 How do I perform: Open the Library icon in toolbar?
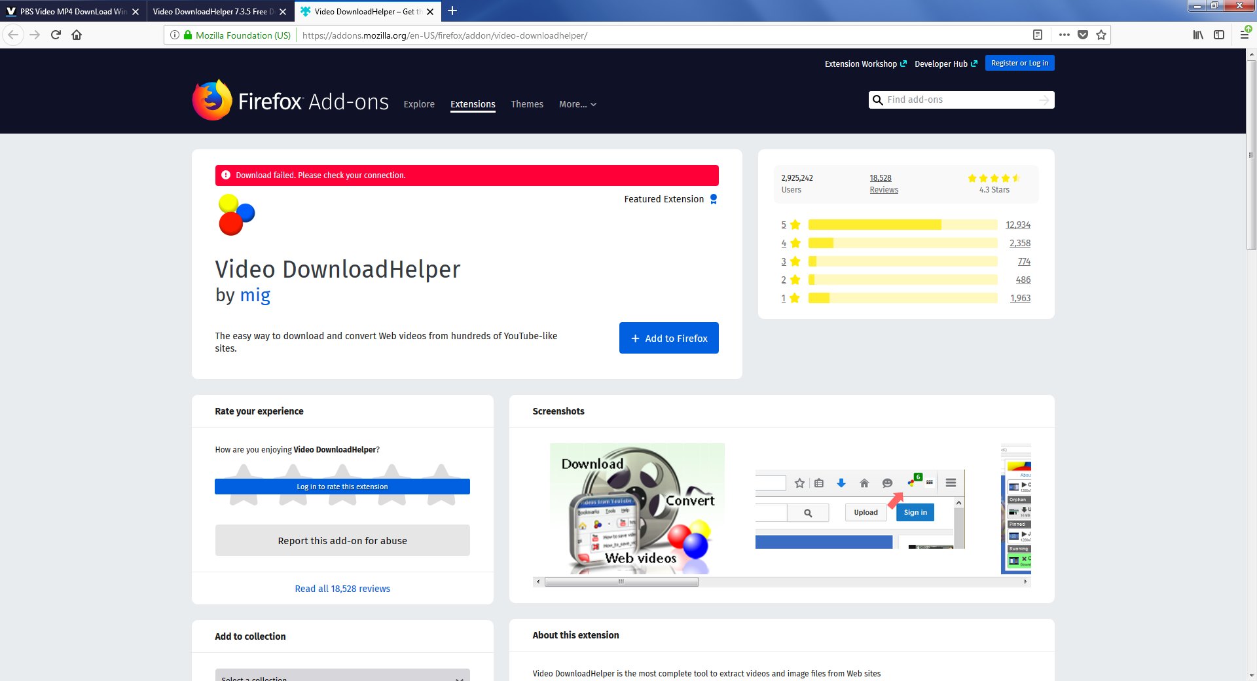pos(1198,35)
